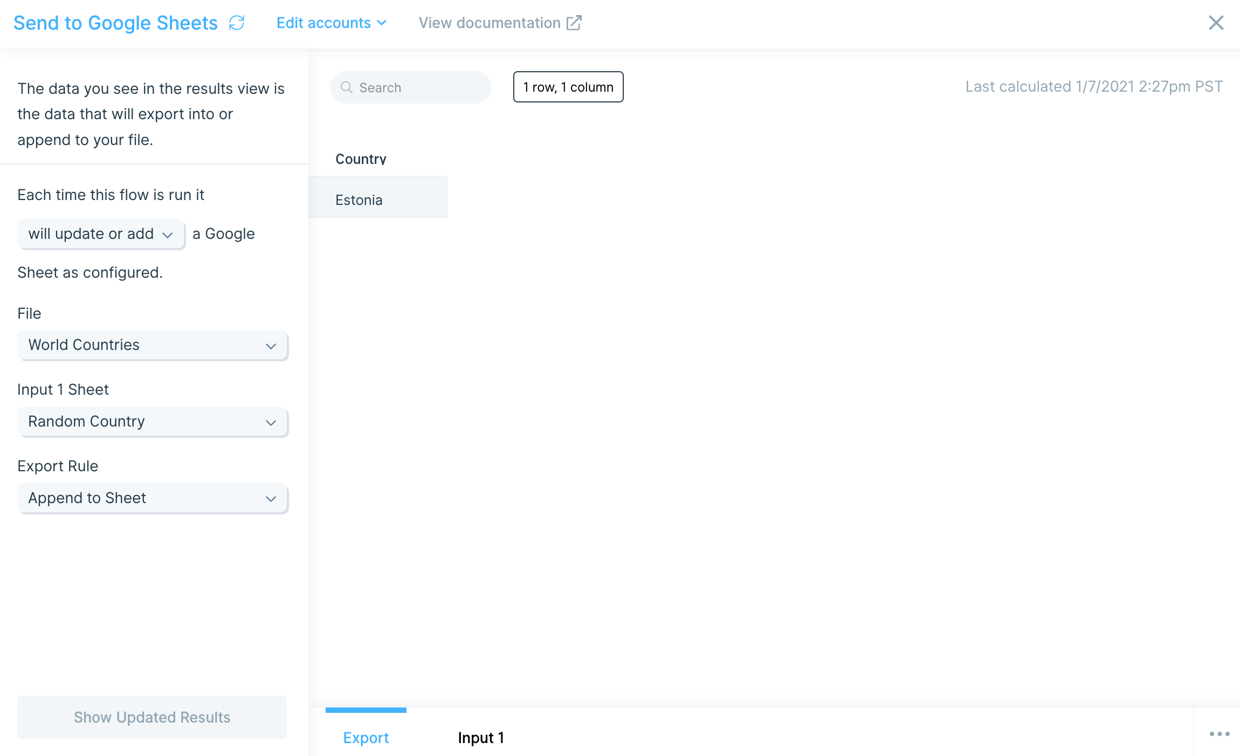Switch to the Input 1 tab
This screenshot has height=756, width=1240.
[x=480, y=737]
